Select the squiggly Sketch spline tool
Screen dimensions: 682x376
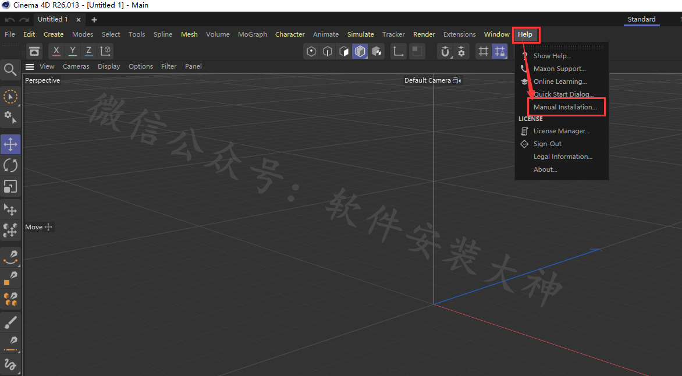point(10,364)
